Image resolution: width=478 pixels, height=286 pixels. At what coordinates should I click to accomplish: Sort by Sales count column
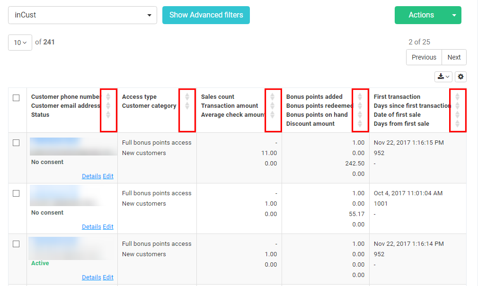tap(273, 96)
